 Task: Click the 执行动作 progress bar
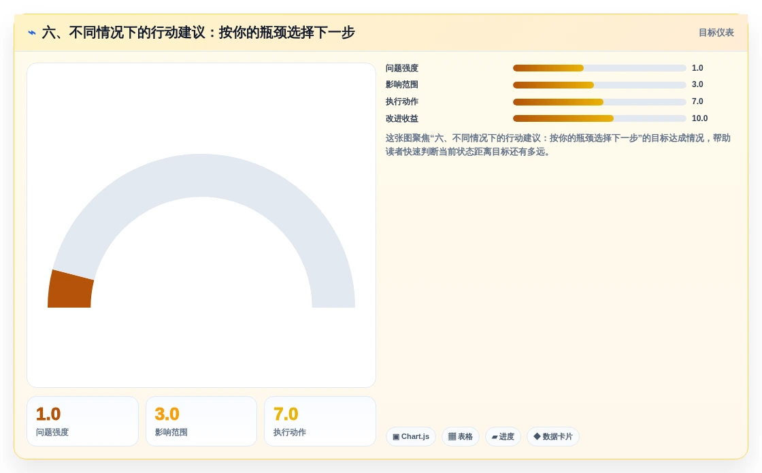pos(599,102)
